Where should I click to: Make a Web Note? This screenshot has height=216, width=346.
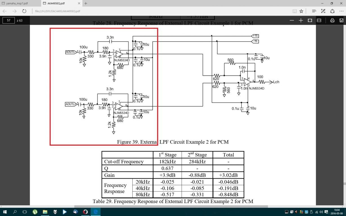click(x=323, y=11)
